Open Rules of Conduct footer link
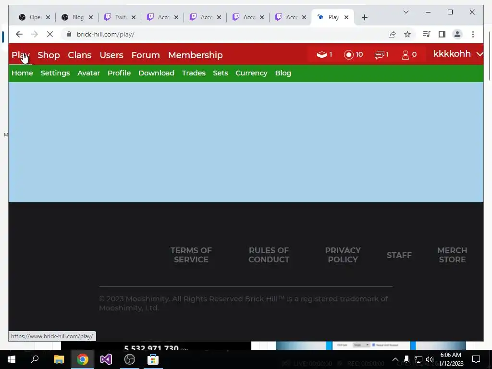 tap(269, 255)
